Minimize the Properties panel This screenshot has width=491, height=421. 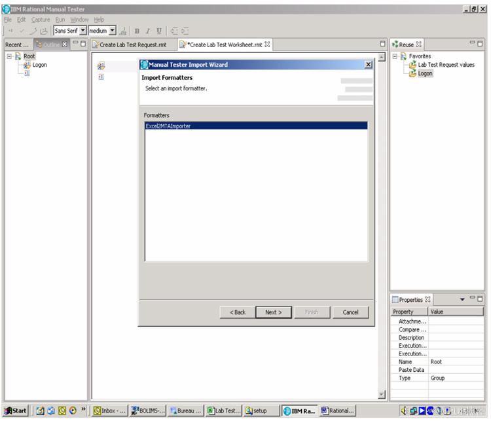click(472, 298)
